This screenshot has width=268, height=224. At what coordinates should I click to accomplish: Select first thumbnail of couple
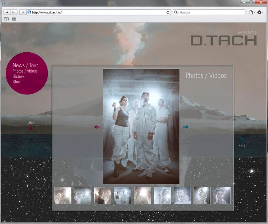pyautogui.click(x=63, y=196)
